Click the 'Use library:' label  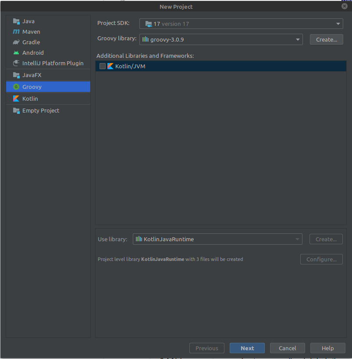tap(112, 239)
